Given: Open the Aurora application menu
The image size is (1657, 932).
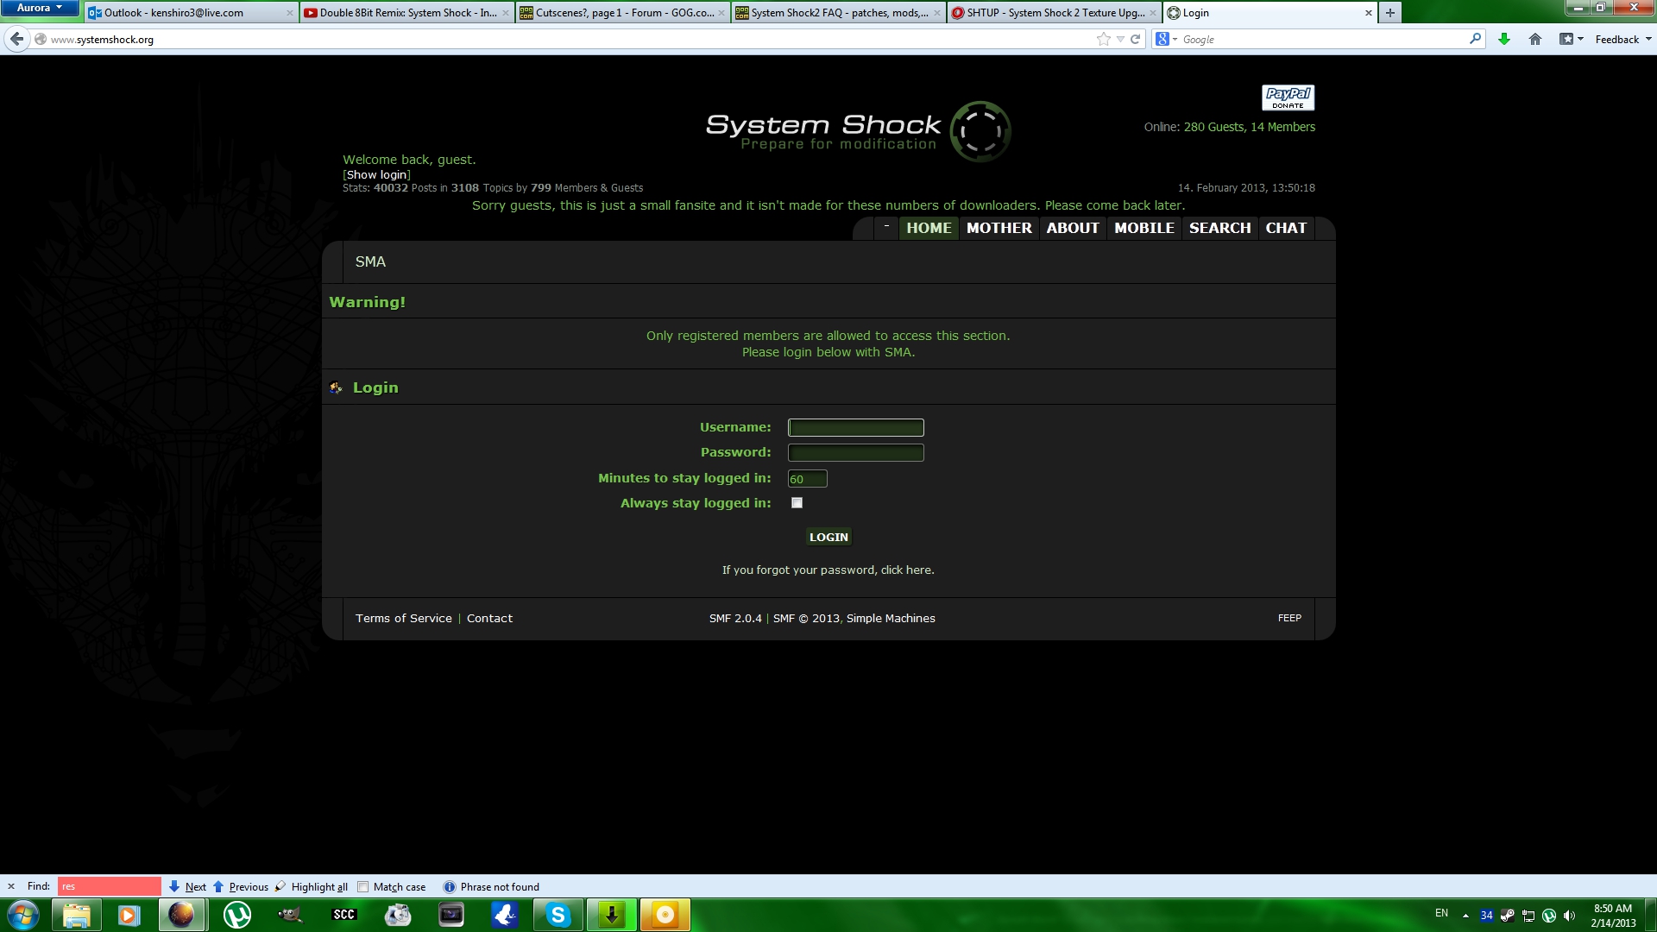Looking at the screenshot, I should [x=40, y=8].
